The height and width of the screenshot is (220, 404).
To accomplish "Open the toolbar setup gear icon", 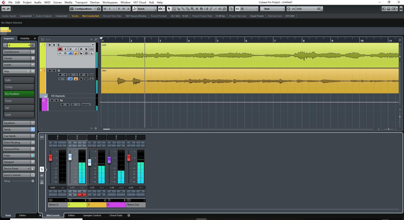I will pos(401,9).
